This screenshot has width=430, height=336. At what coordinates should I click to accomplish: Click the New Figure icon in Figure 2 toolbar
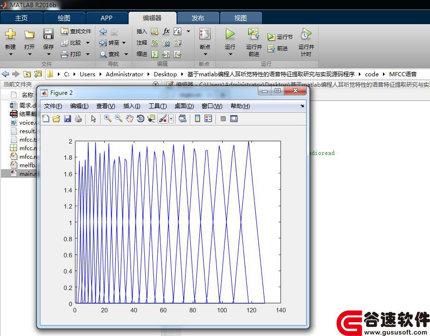pos(46,118)
